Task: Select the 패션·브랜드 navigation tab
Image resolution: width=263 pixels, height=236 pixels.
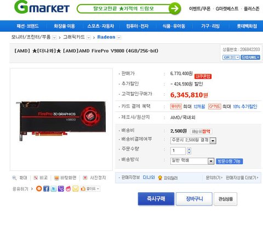Action: click(27, 26)
